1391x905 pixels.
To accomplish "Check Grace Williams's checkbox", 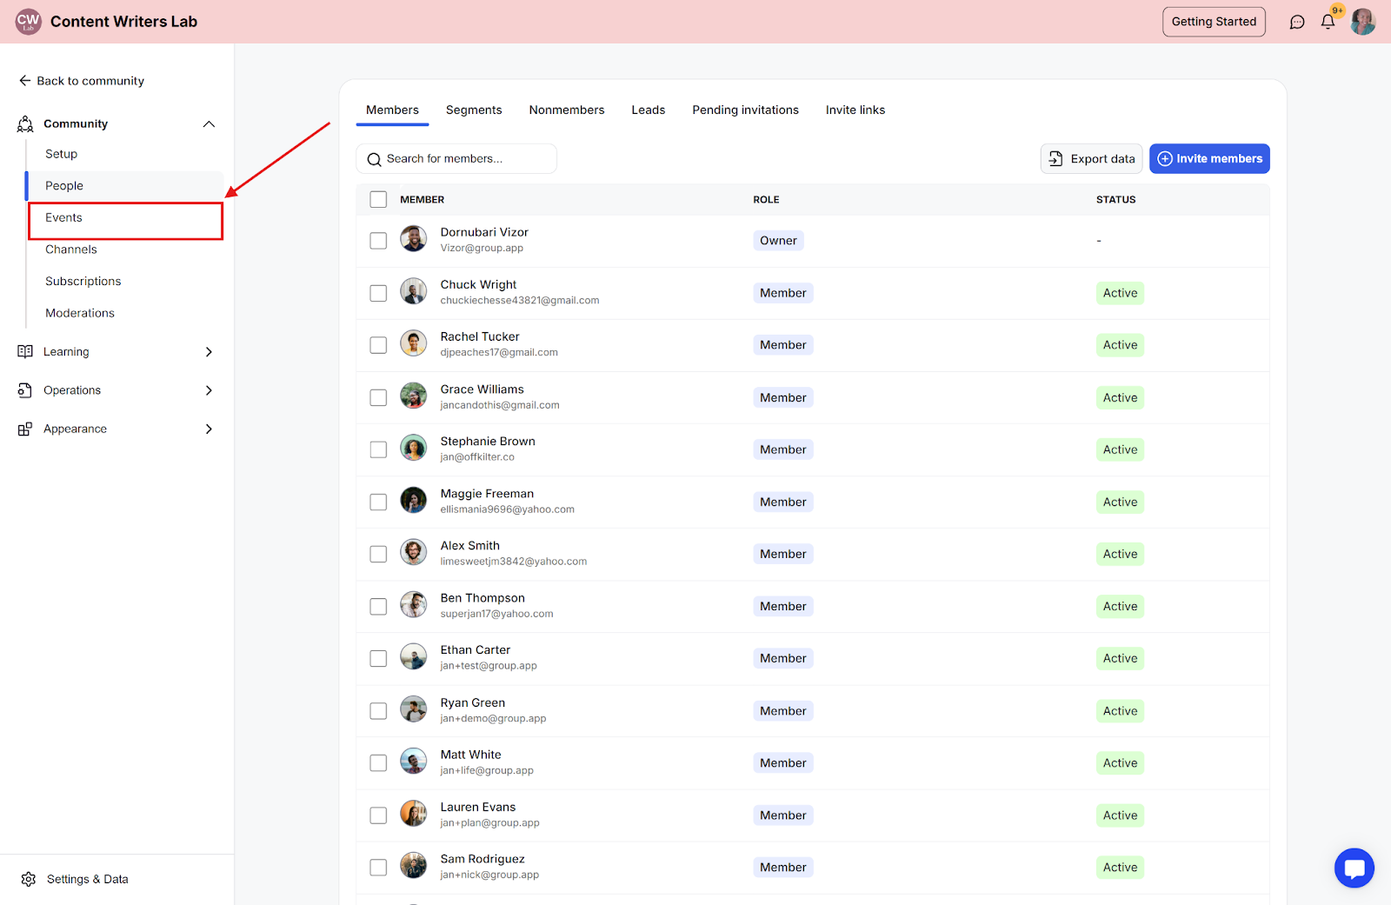I will pos(378,397).
